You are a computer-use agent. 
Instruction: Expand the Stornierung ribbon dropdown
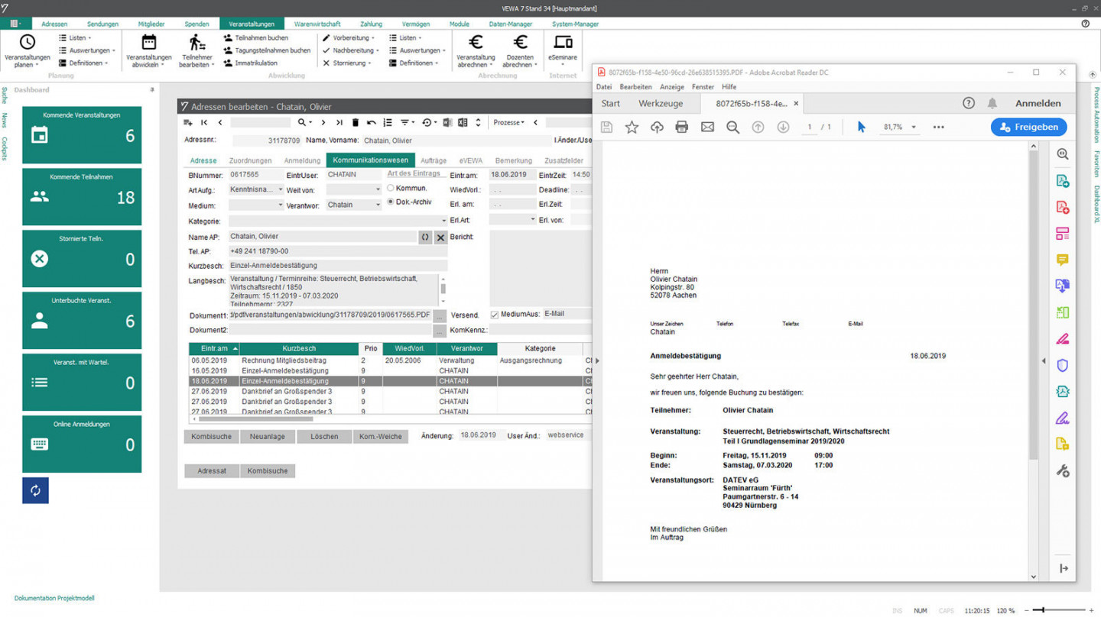(x=347, y=63)
